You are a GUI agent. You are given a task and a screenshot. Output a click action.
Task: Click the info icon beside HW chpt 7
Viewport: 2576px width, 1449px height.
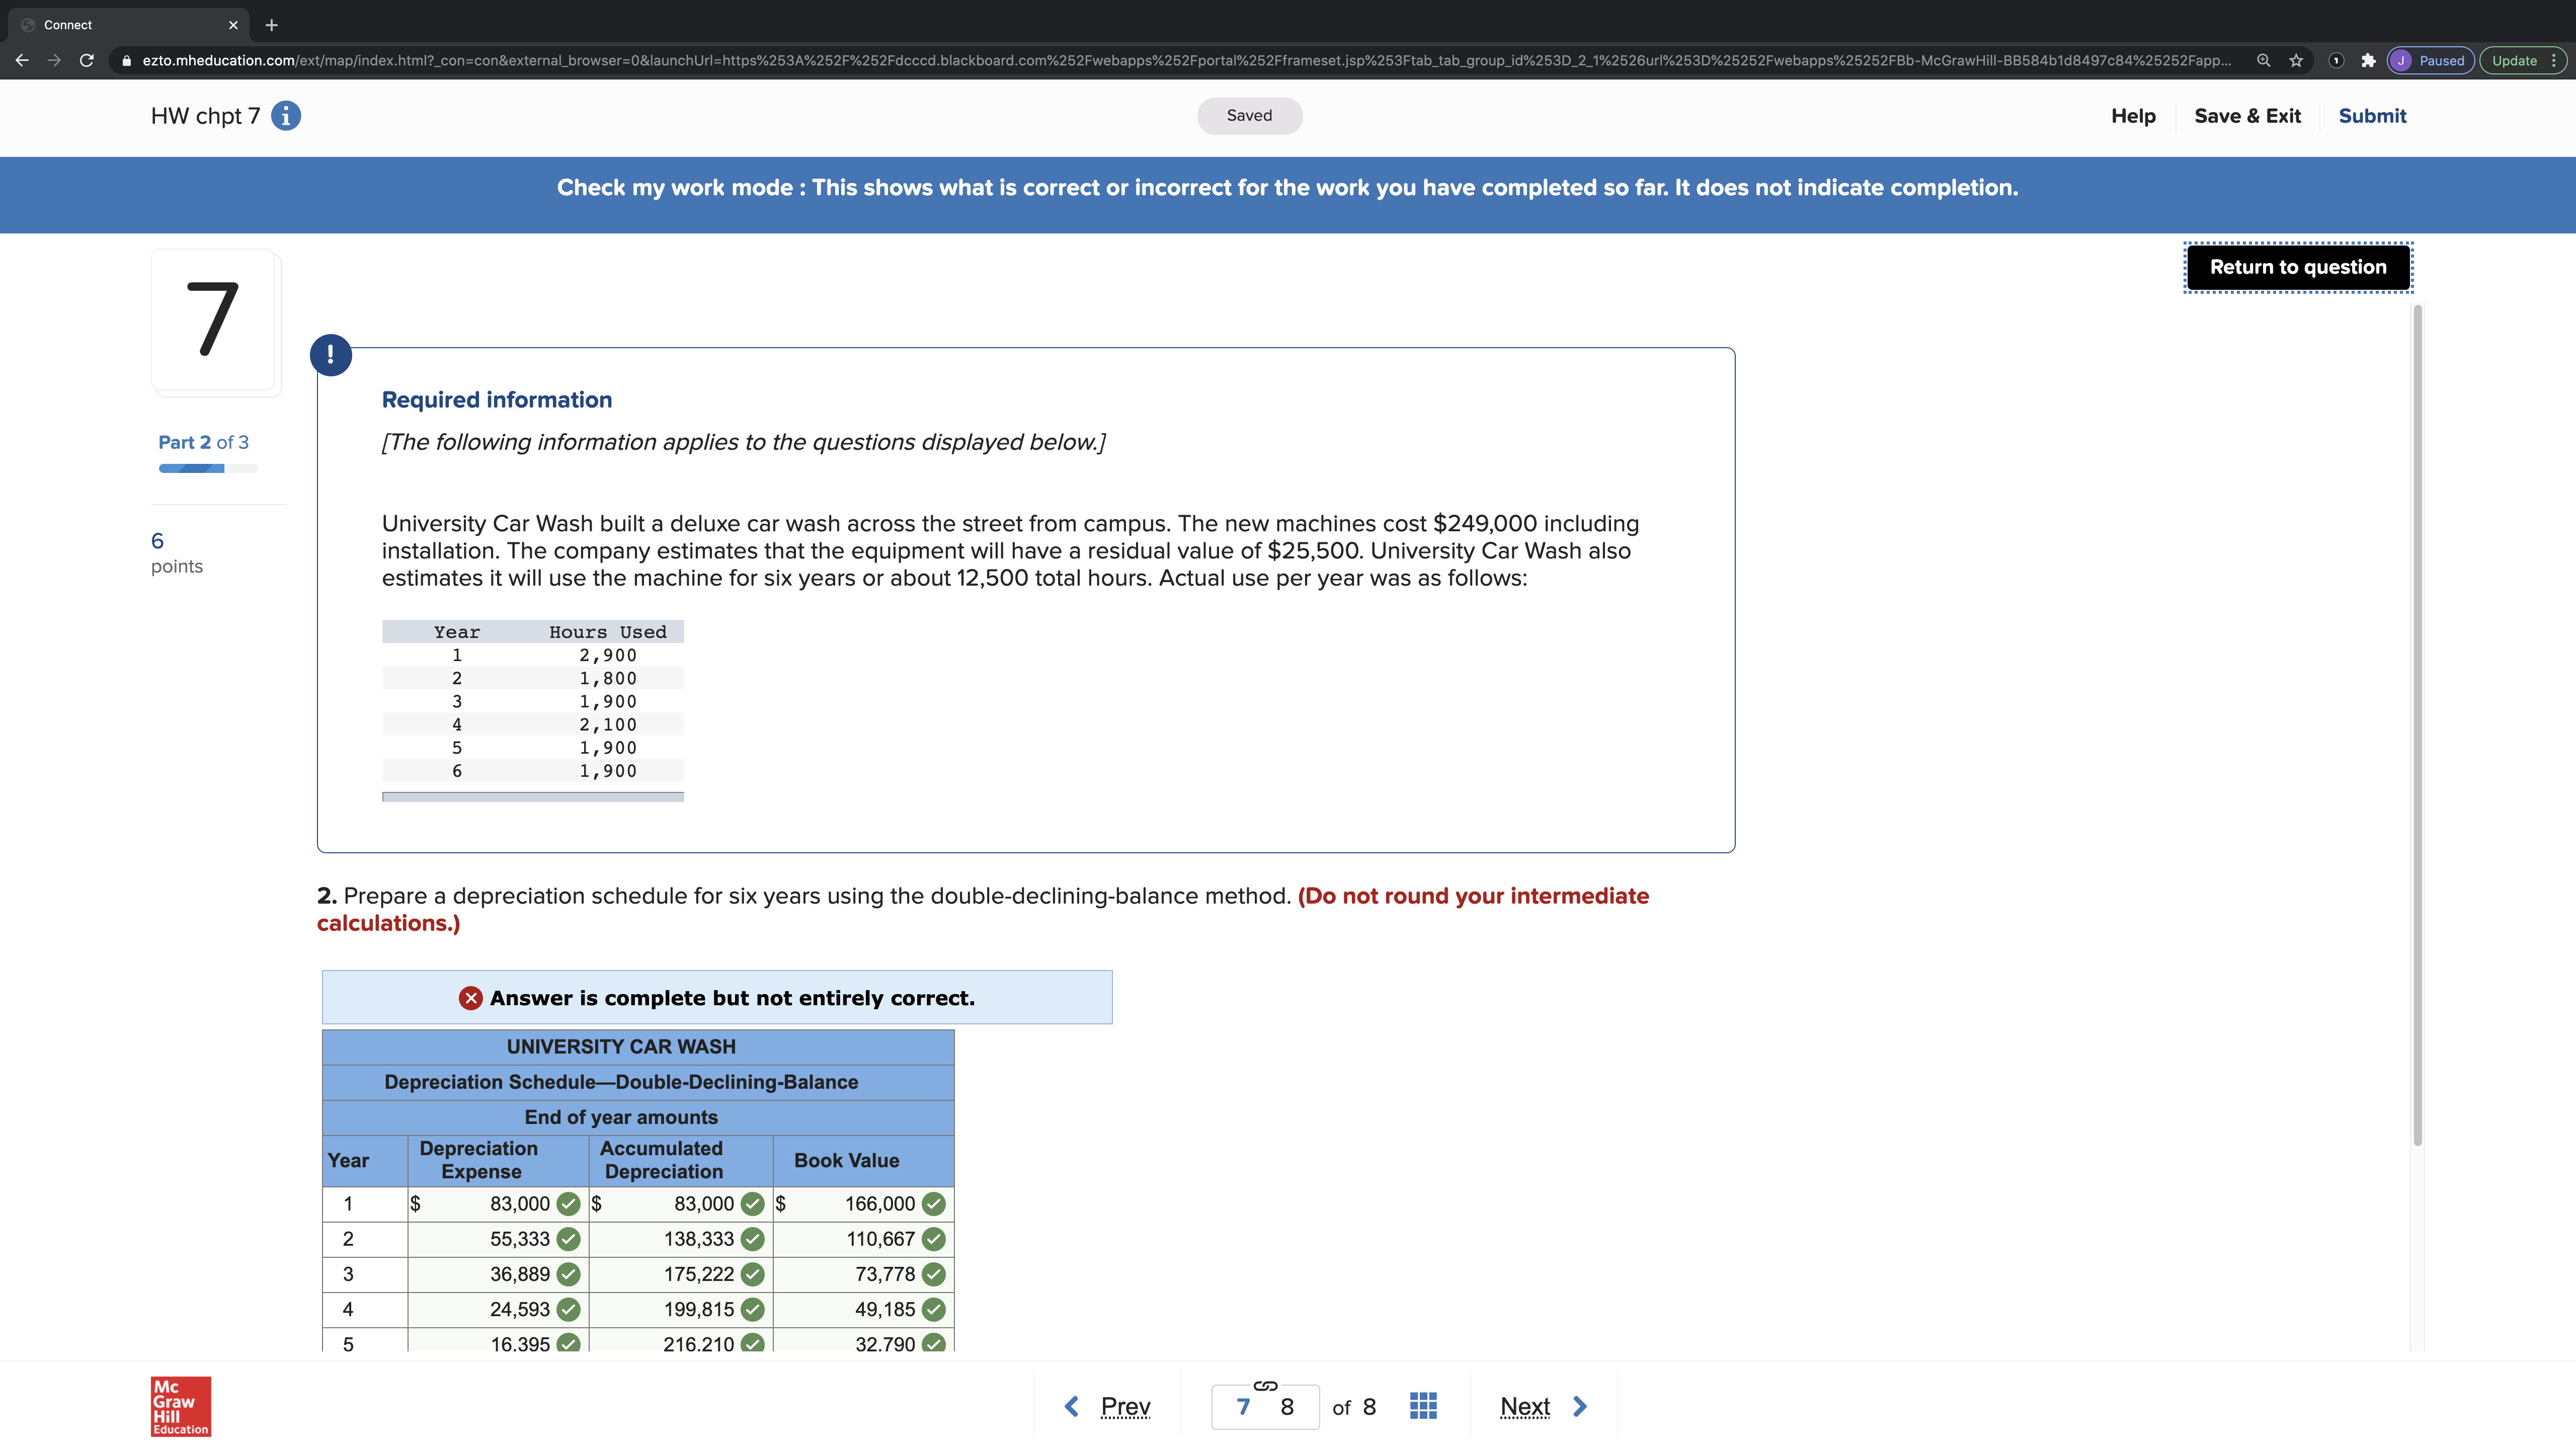click(286, 116)
